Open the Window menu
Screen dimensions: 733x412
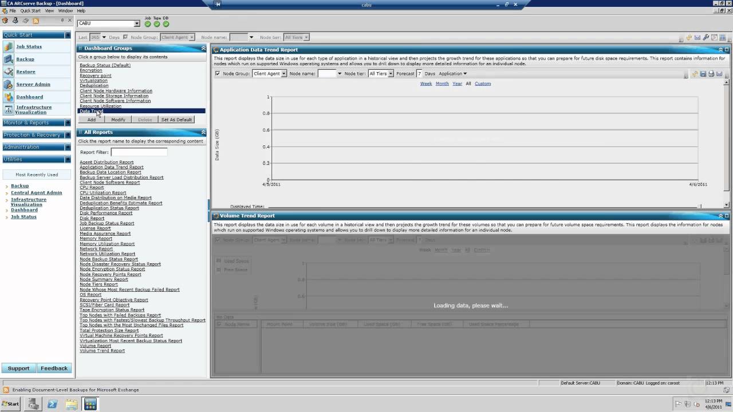tap(65, 11)
